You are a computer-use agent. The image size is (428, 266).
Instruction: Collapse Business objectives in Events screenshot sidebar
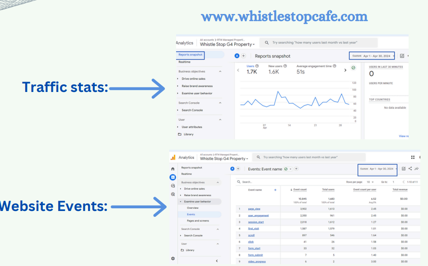[218, 182]
